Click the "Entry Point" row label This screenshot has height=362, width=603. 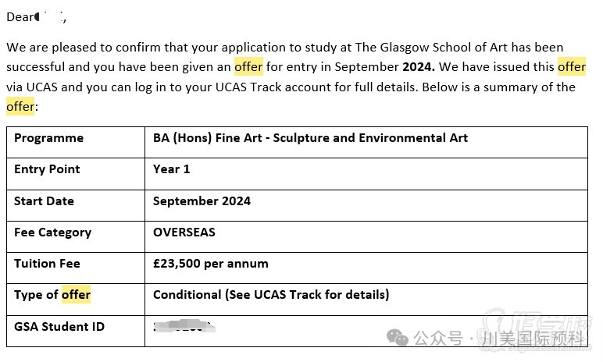47,169
